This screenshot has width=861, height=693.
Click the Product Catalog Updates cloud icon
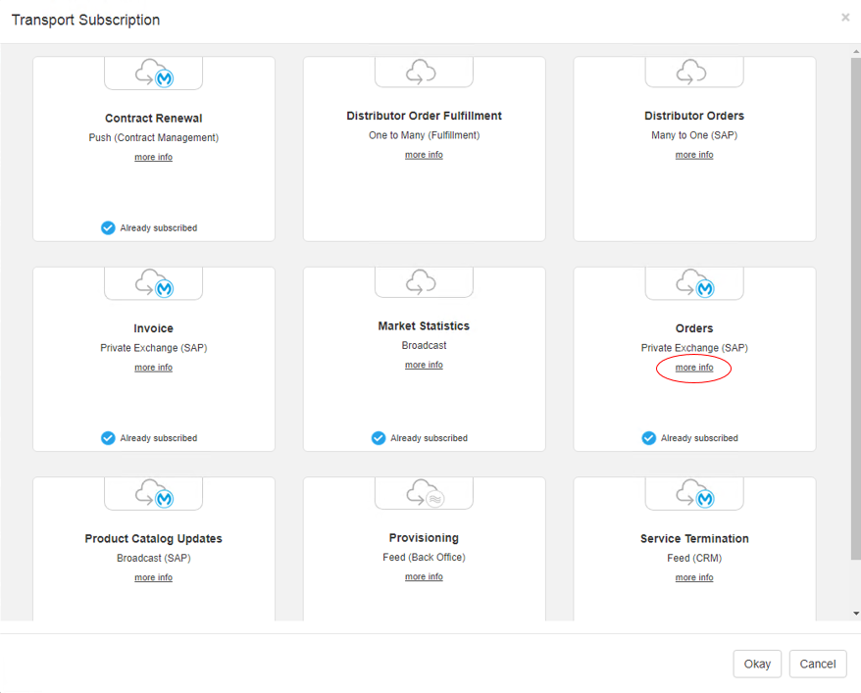[x=154, y=494]
